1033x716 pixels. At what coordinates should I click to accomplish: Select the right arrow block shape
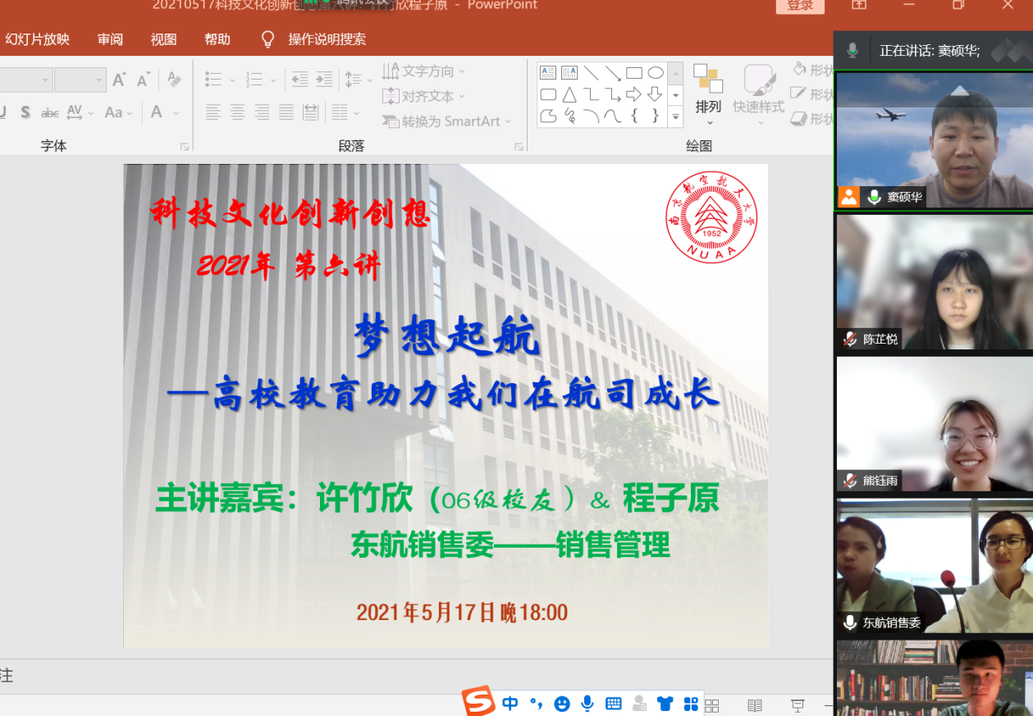pyautogui.click(x=633, y=94)
